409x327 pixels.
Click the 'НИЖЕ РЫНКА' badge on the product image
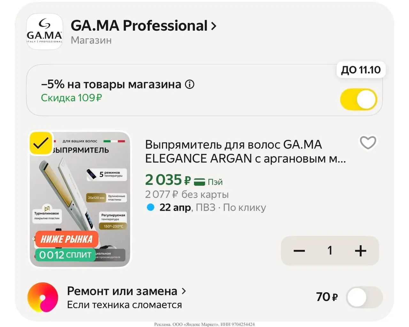[x=66, y=239]
